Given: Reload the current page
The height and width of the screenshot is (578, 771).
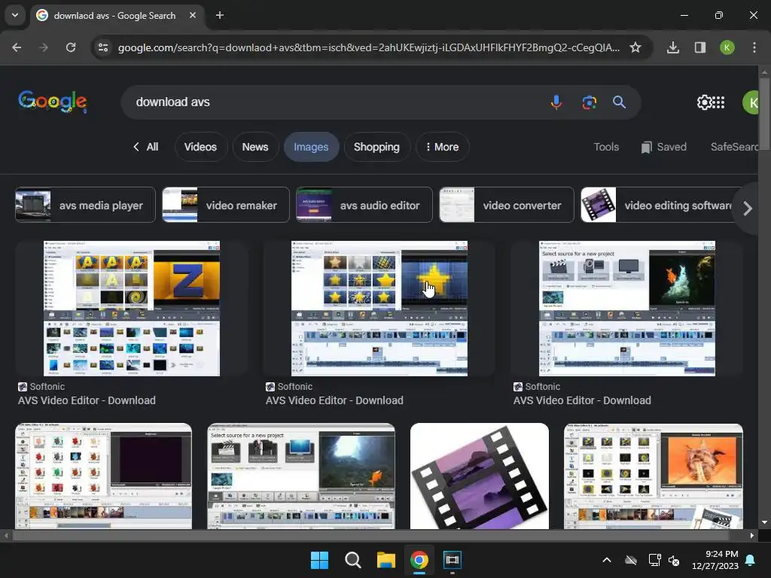Looking at the screenshot, I should (71, 47).
